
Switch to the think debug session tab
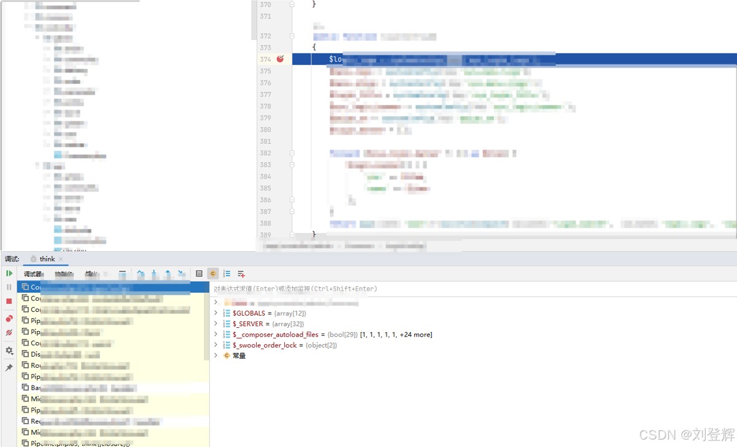pyautogui.click(x=47, y=259)
